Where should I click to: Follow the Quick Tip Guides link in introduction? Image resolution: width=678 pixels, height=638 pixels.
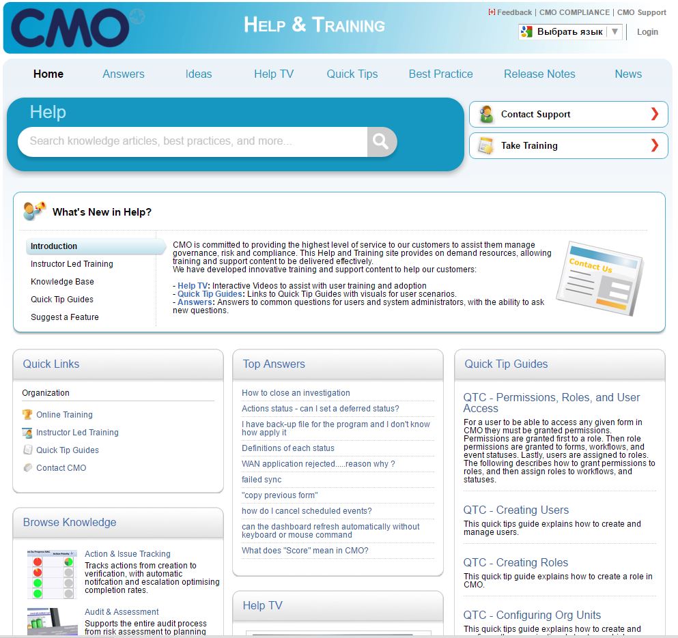pos(210,294)
